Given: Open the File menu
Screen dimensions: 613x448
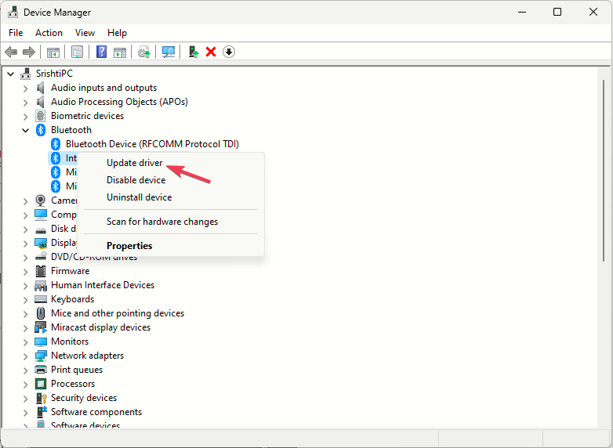Looking at the screenshot, I should tap(16, 33).
